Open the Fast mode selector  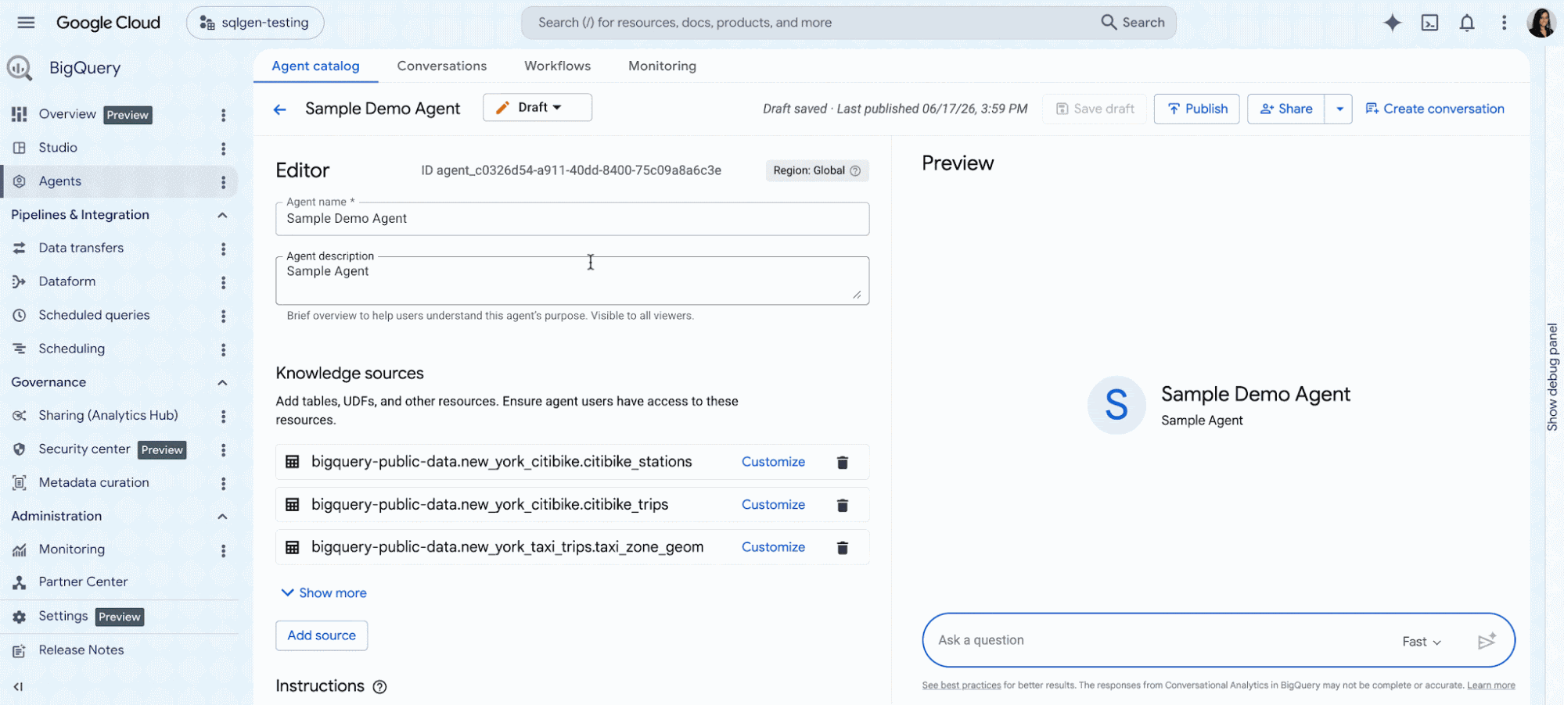pyautogui.click(x=1422, y=642)
